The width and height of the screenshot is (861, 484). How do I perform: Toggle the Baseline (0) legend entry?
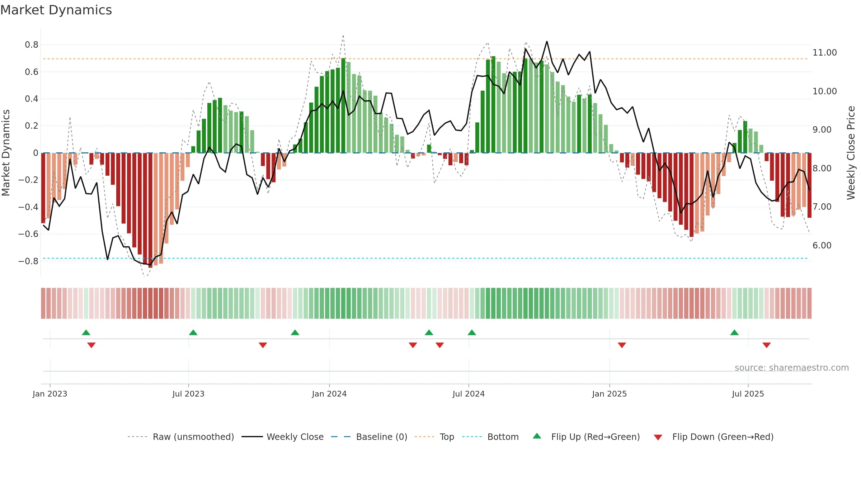click(369, 437)
